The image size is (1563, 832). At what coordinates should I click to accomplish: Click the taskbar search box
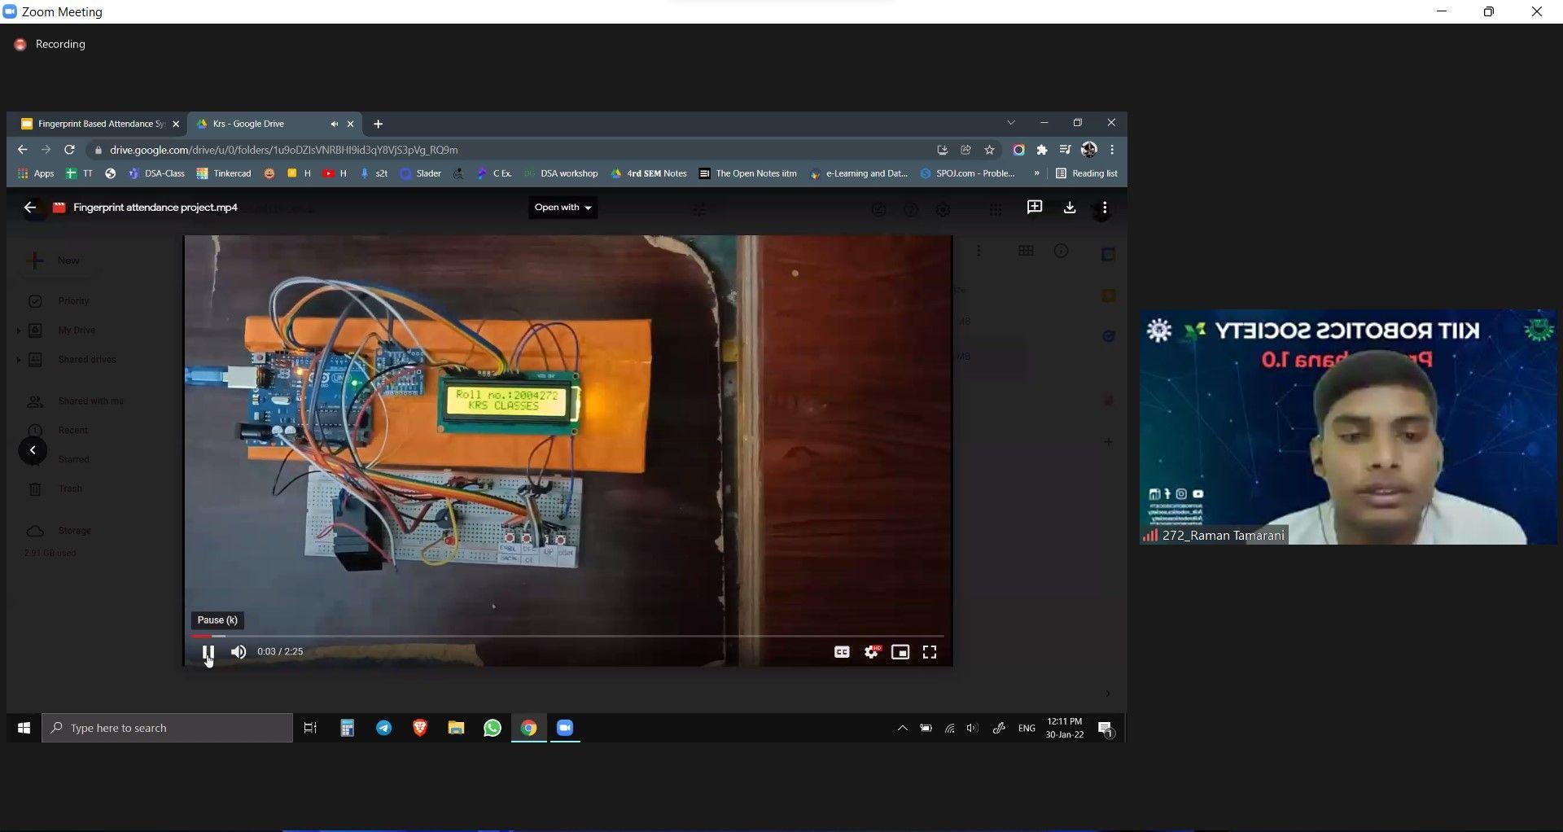(167, 728)
